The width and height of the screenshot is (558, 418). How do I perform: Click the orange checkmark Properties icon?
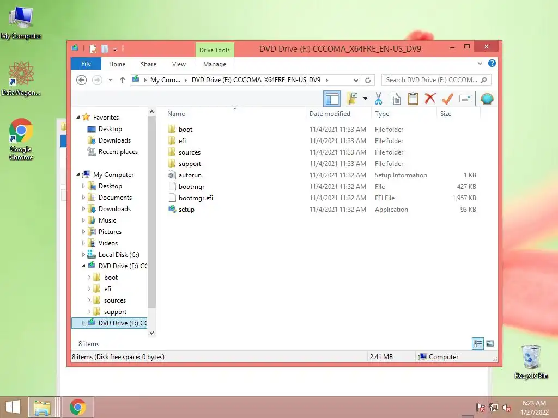click(x=447, y=99)
